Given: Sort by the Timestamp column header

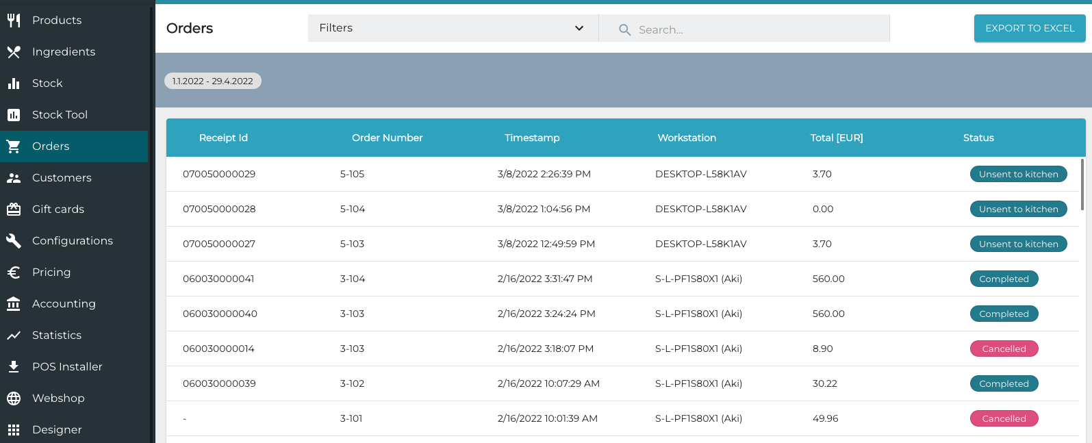Looking at the screenshot, I should pos(532,138).
